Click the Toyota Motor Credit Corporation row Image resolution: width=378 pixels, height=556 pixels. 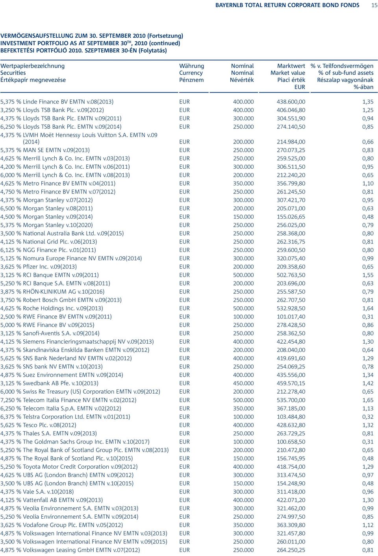[x=187, y=467]
